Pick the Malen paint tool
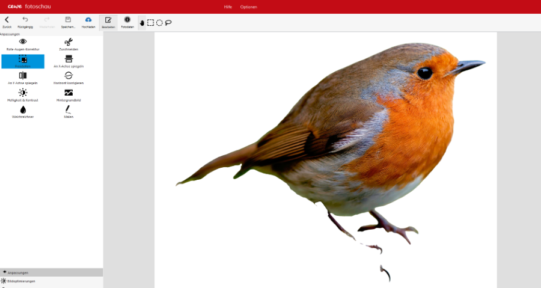The height and width of the screenshot is (288, 541). pos(69,111)
